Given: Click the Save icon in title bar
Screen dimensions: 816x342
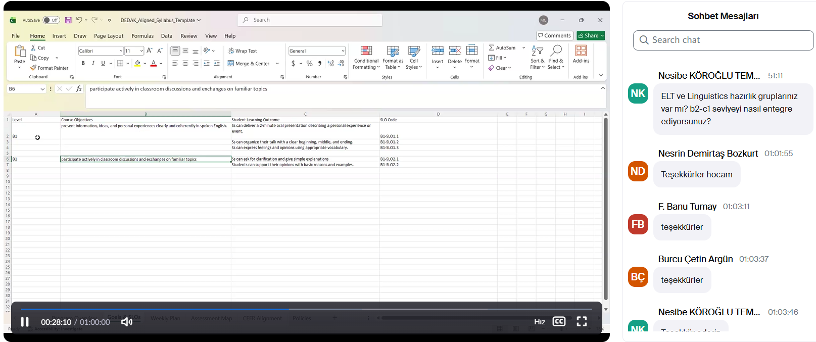Looking at the screenshot, I should [68, 20].
